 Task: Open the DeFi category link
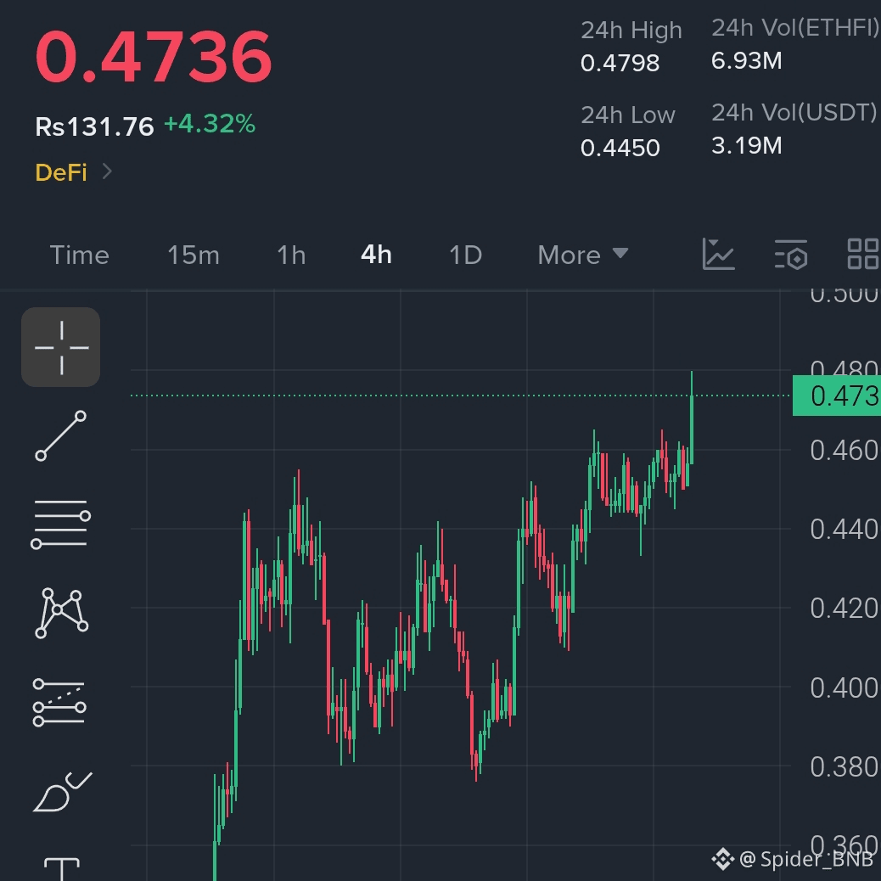[61, 172]
